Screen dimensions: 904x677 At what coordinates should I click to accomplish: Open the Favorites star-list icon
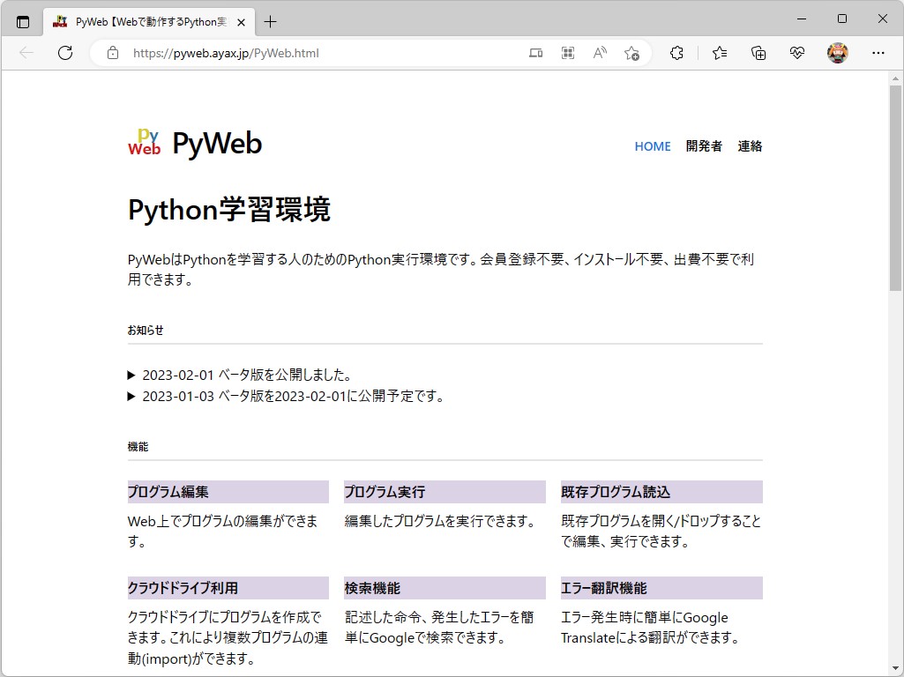pos(719,53)
